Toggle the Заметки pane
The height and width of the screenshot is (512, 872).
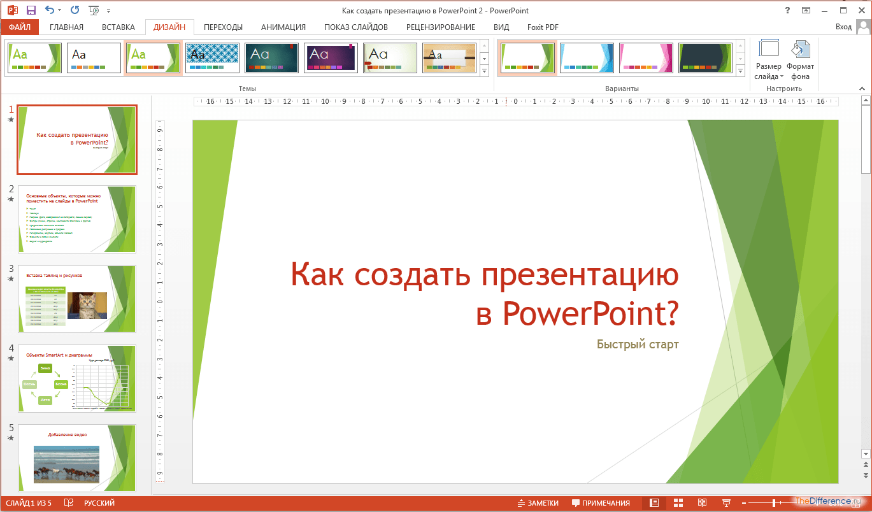pos(538,502)
